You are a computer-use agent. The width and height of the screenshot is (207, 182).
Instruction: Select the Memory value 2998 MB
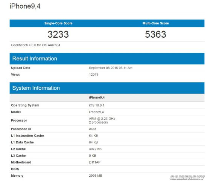[x=96, y=176]
